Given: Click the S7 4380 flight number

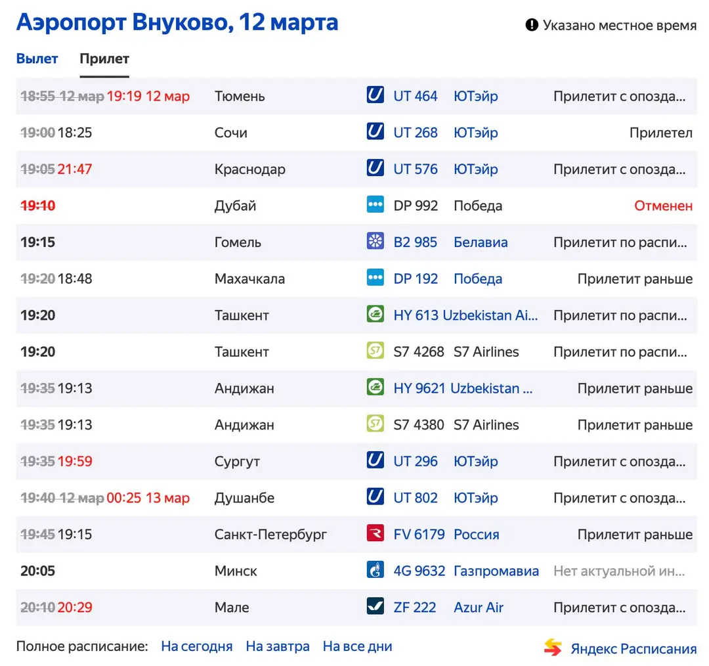Looking at the screenshot, I should [419, 424].
